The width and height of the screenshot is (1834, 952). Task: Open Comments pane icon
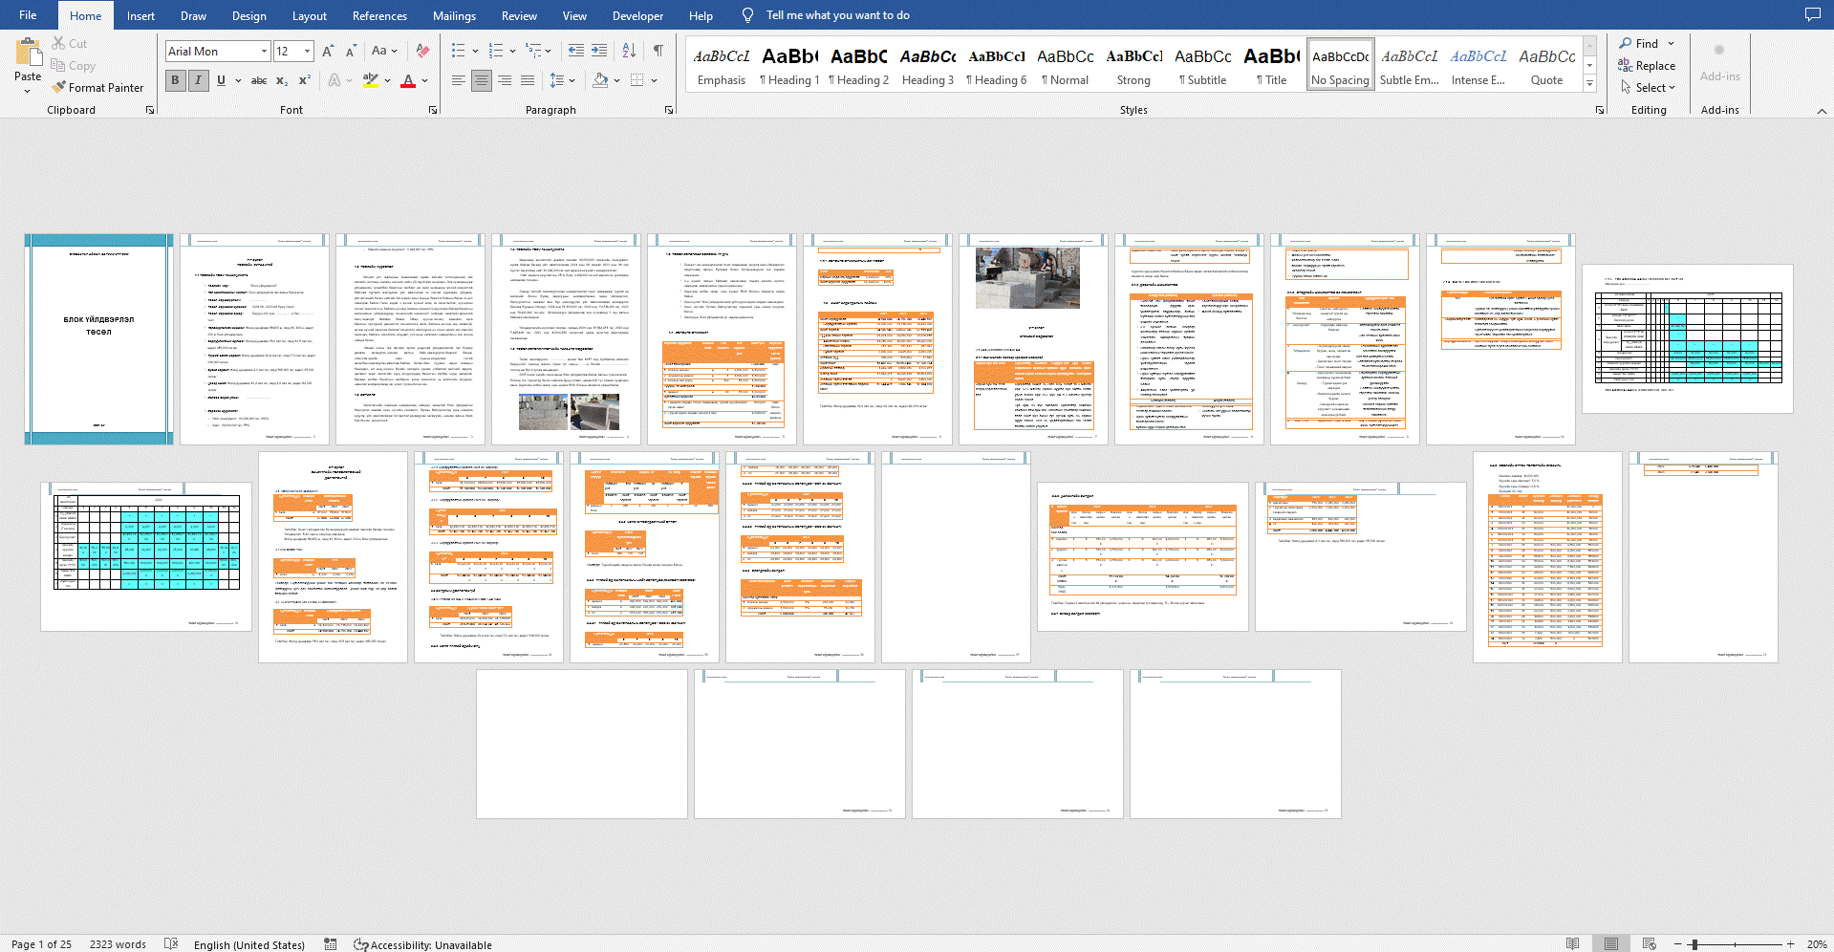tap(1812, 14)
